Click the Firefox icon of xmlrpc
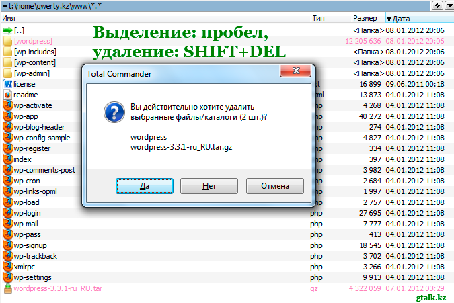 (8, 267)
